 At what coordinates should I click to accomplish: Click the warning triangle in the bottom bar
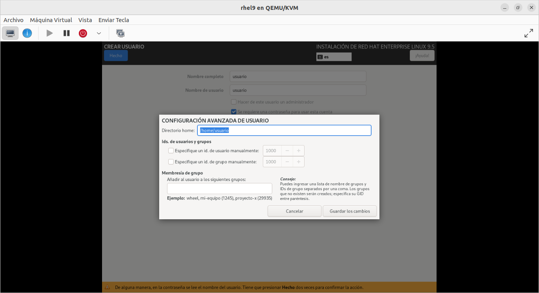point(107,287)
